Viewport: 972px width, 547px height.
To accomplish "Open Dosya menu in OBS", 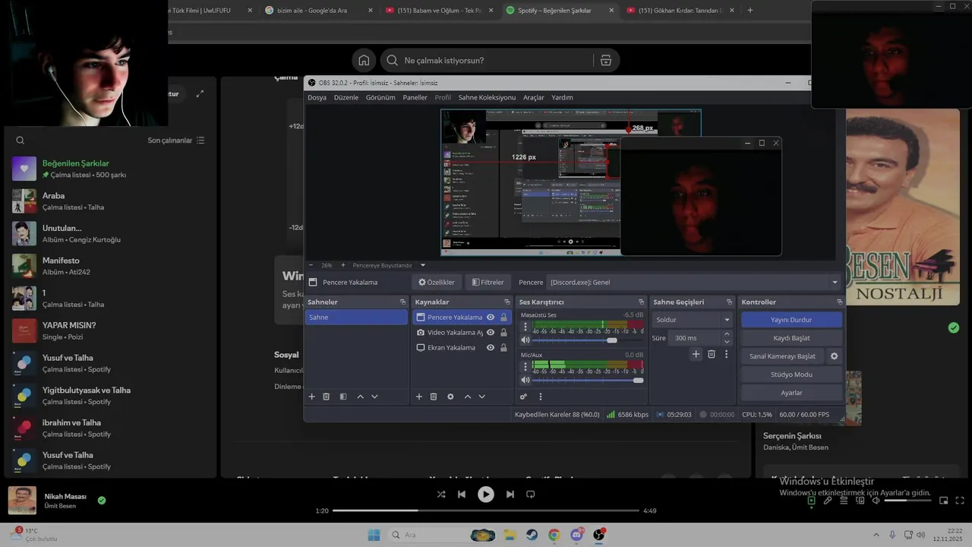I will pyautogui.click(x=317, y=97).
